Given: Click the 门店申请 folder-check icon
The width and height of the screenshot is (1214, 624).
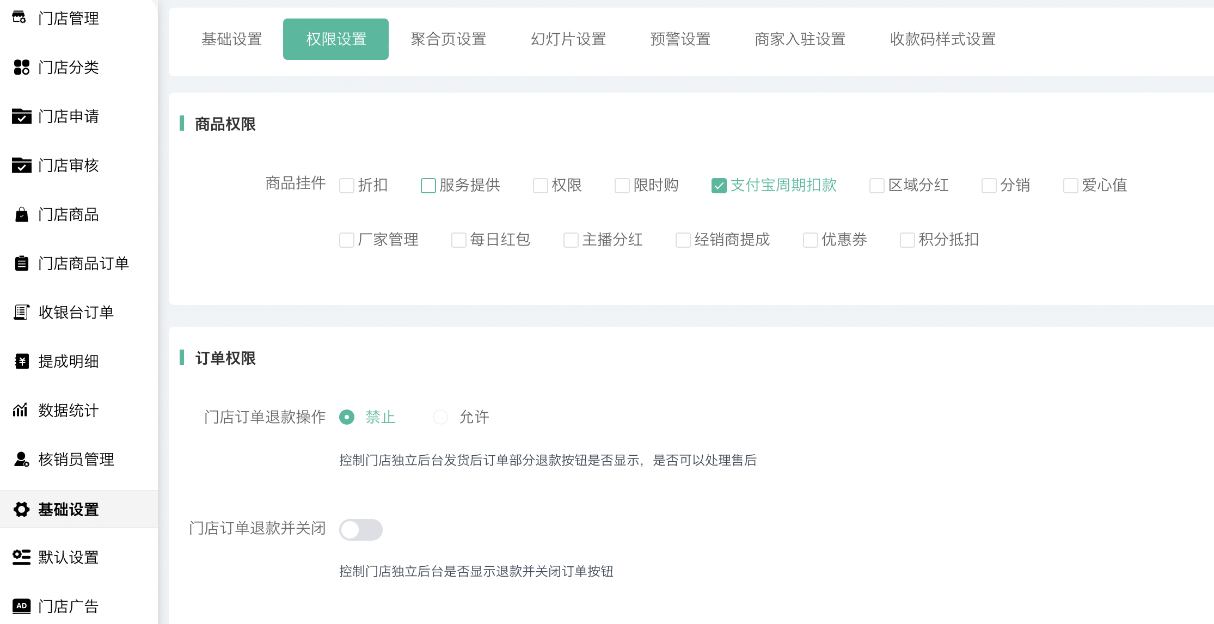Looking at the screenshot, I should 21,116.
